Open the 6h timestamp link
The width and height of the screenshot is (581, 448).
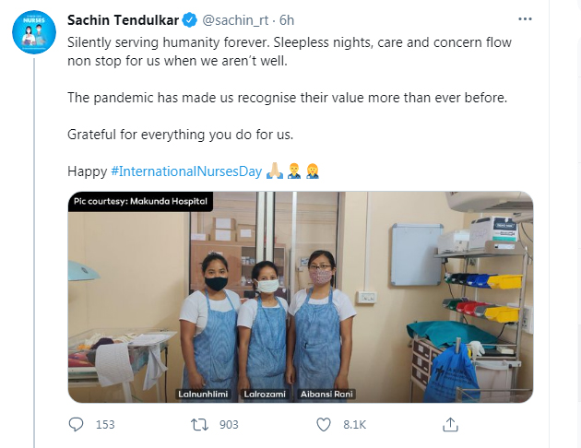[x=287, y=20]
